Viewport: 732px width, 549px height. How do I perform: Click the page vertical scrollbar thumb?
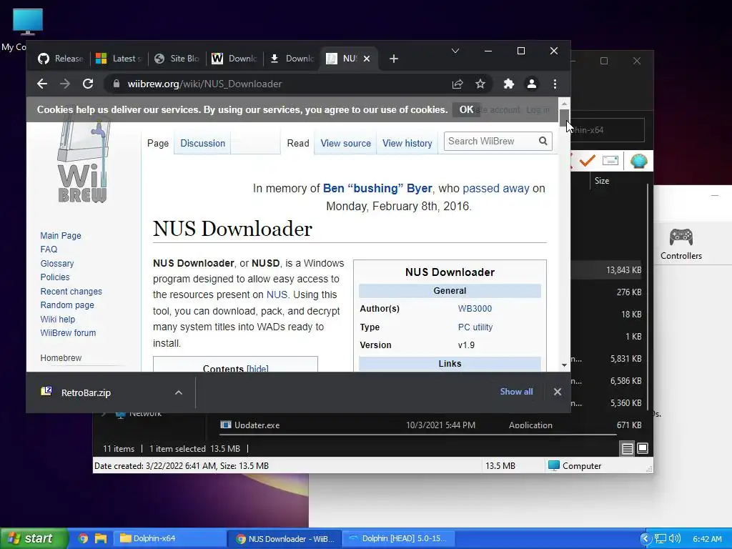tap(565, 118)
